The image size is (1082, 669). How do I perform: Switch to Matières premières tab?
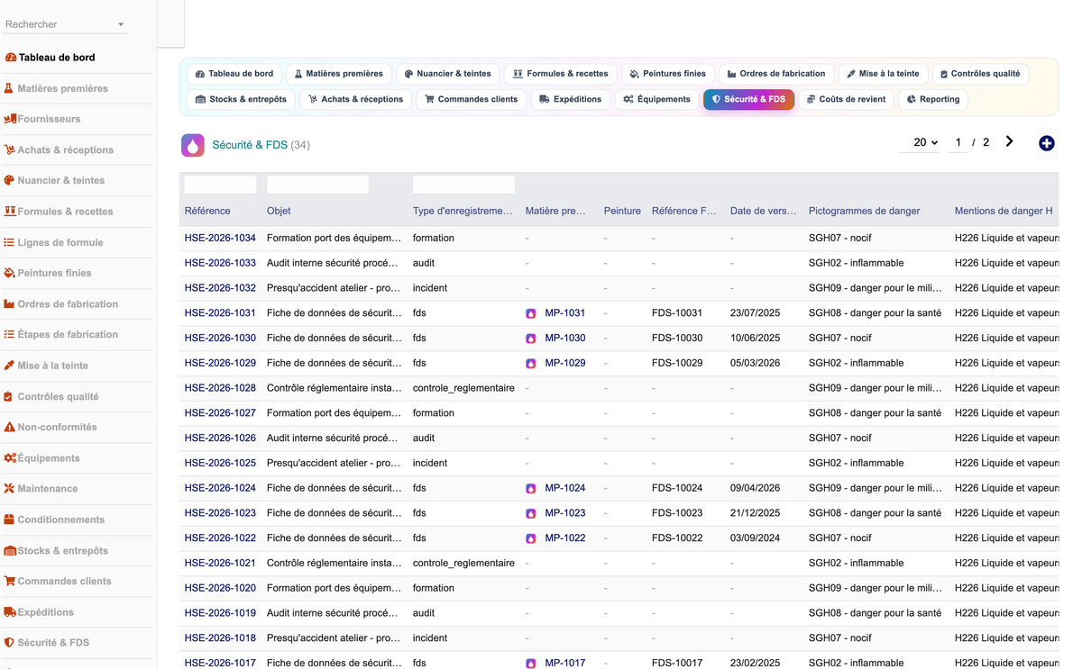(339, 74)
